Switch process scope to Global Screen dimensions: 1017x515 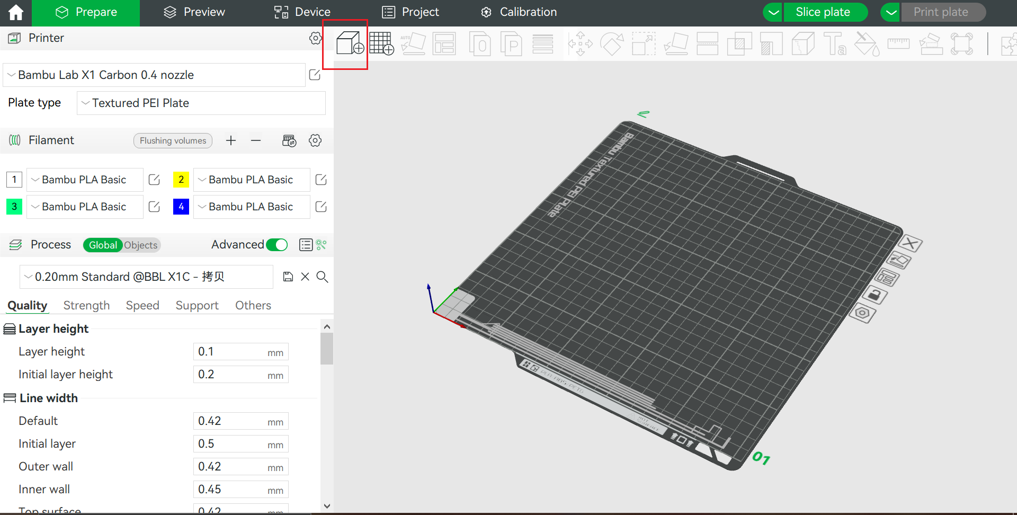tap(103, 245)
